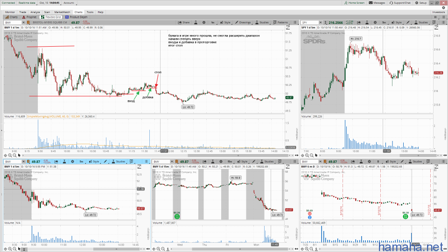448x252 pixels.
Task: Select the pointer cursor tool under the main BMY chart
Action: pos(20,155)
